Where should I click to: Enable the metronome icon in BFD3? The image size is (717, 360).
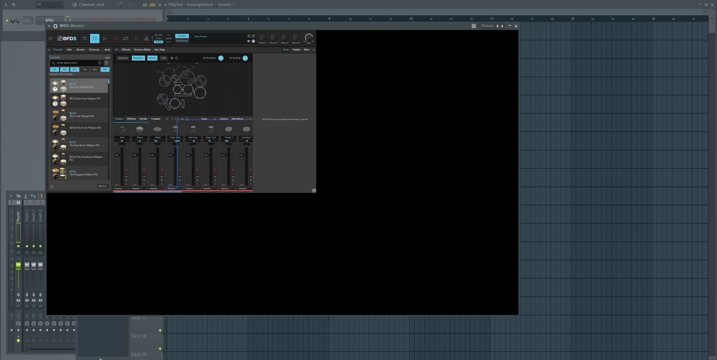(x=146, y=38)
